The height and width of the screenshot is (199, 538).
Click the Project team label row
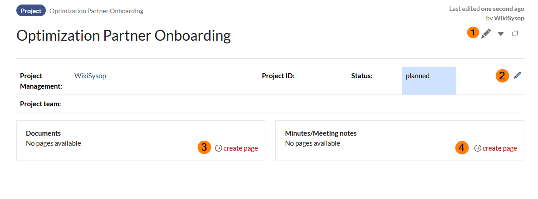[40, 104]
